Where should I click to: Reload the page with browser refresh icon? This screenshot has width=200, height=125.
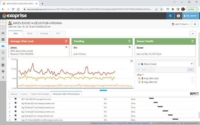(13, 9)
